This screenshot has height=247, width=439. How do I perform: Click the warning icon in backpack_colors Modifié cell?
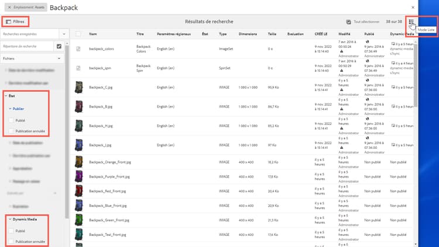pyautogui.click(x=341, y=51)
